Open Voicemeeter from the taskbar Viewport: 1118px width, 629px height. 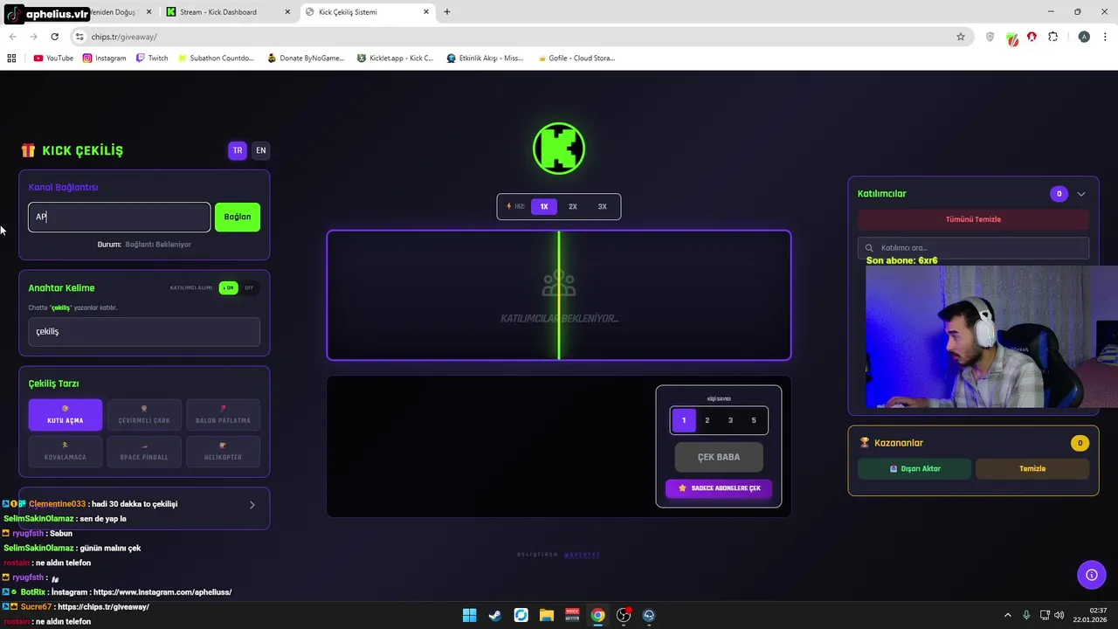[572, 615]
